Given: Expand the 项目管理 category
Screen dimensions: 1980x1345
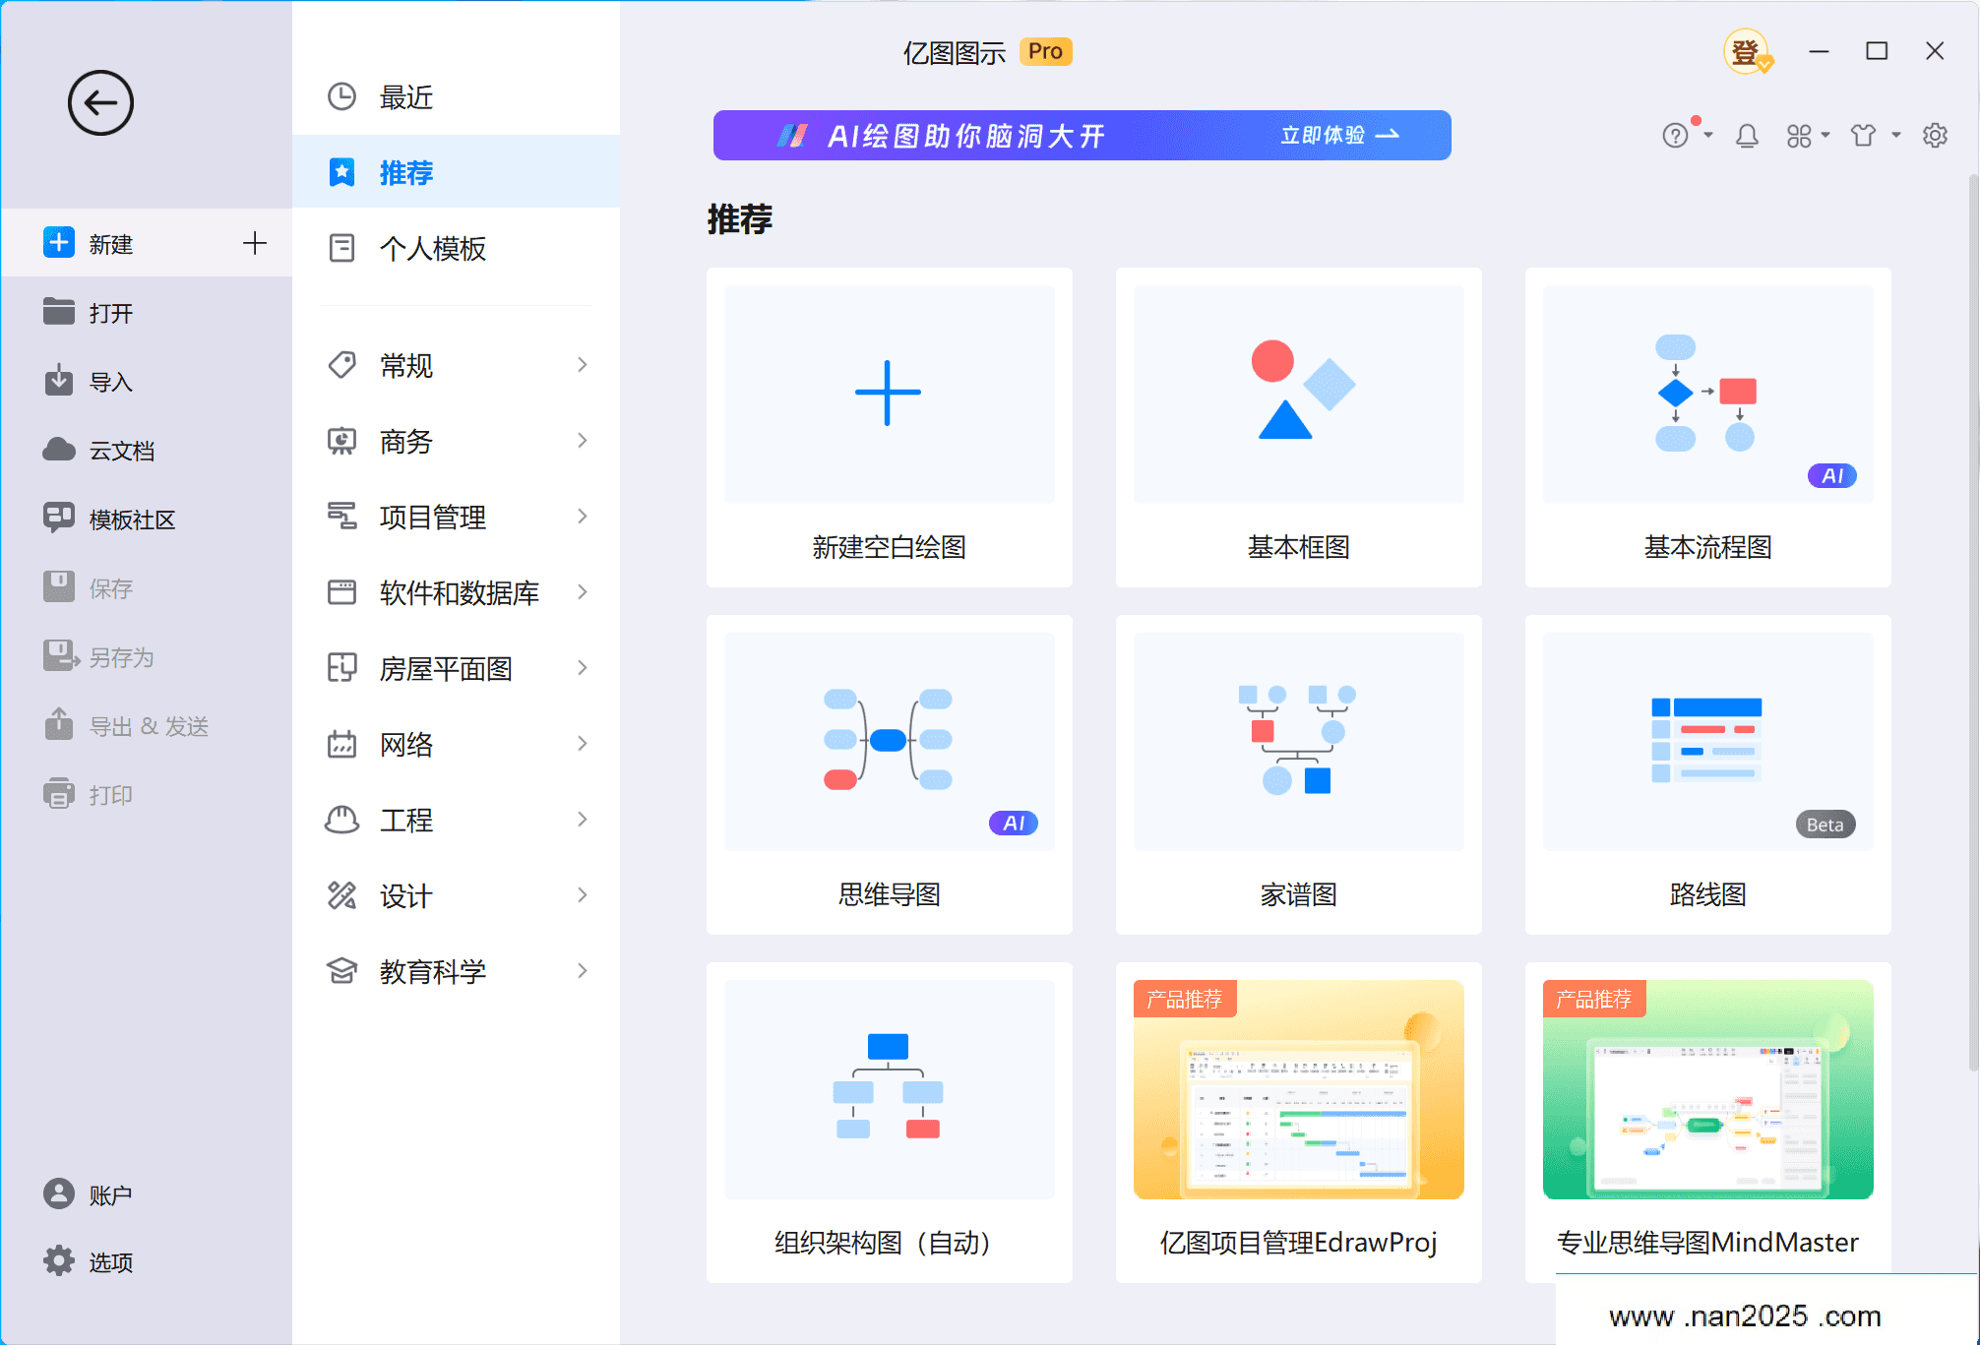Looking at the screenshot, I should (x=457, y=517).
